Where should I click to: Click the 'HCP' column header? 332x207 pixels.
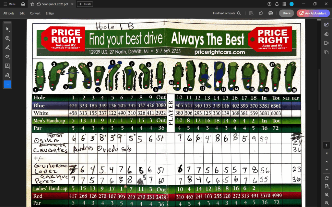point(296,98)
